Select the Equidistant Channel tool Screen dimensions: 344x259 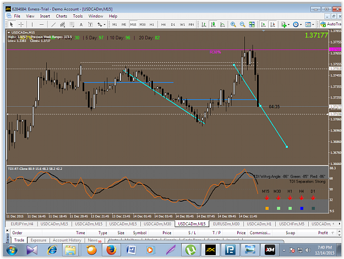[63, 24]
